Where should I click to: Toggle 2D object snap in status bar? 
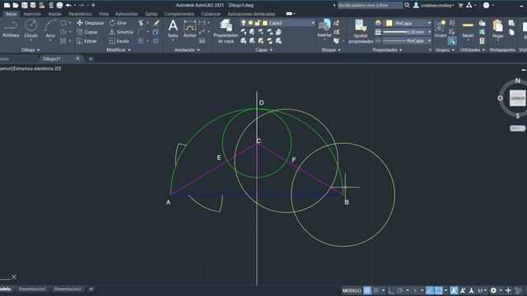439,290
